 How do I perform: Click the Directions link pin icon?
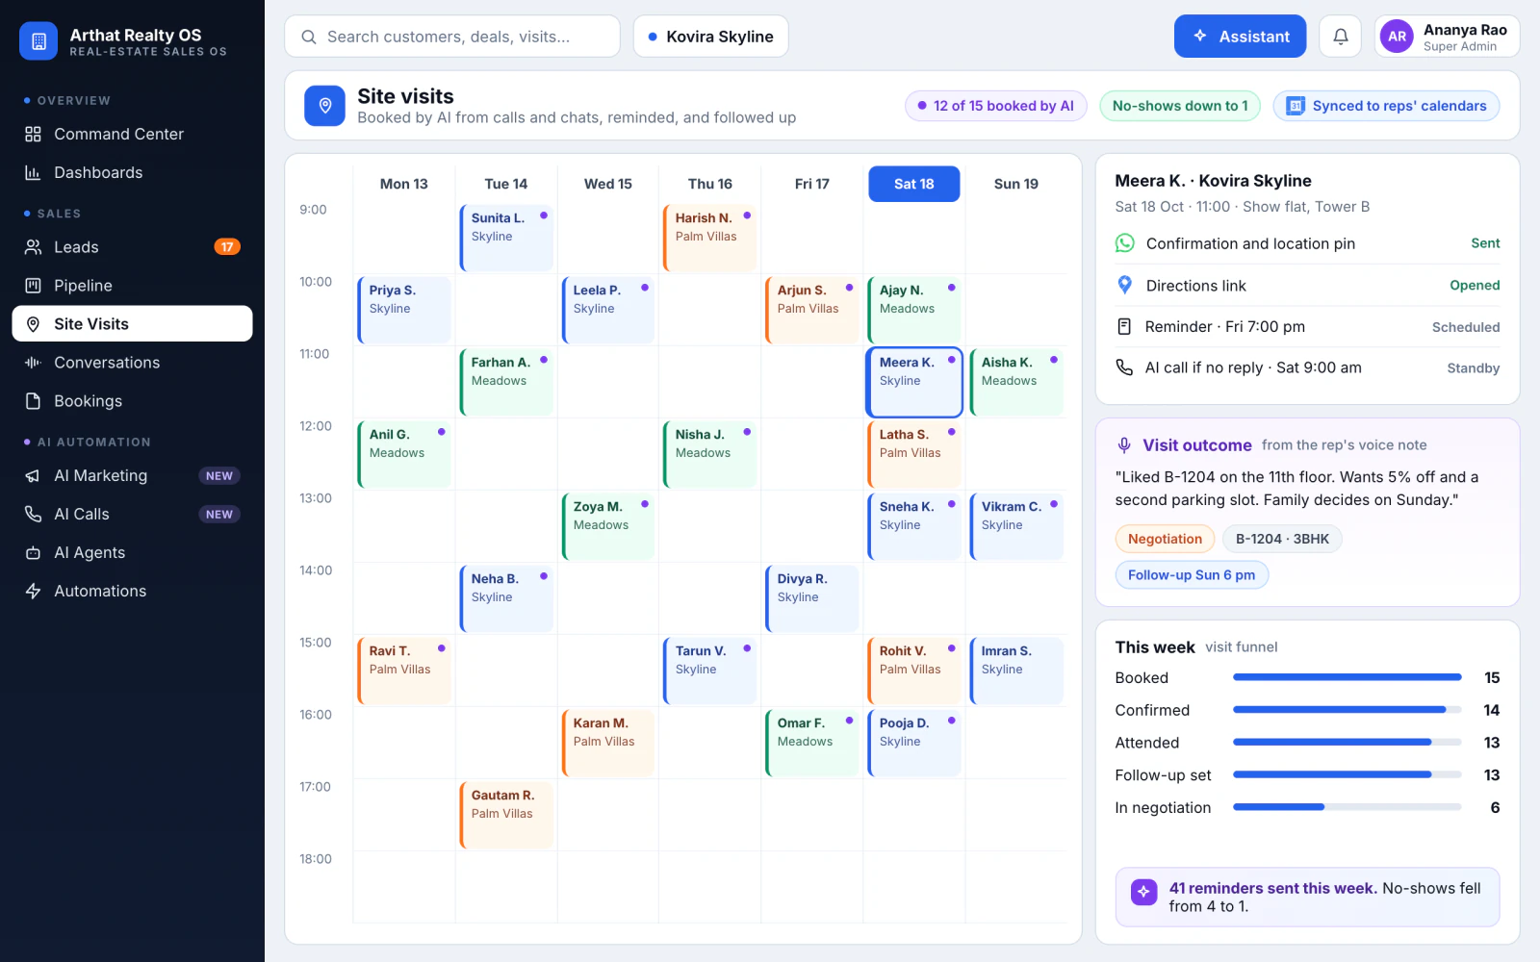pos(1124,285)
